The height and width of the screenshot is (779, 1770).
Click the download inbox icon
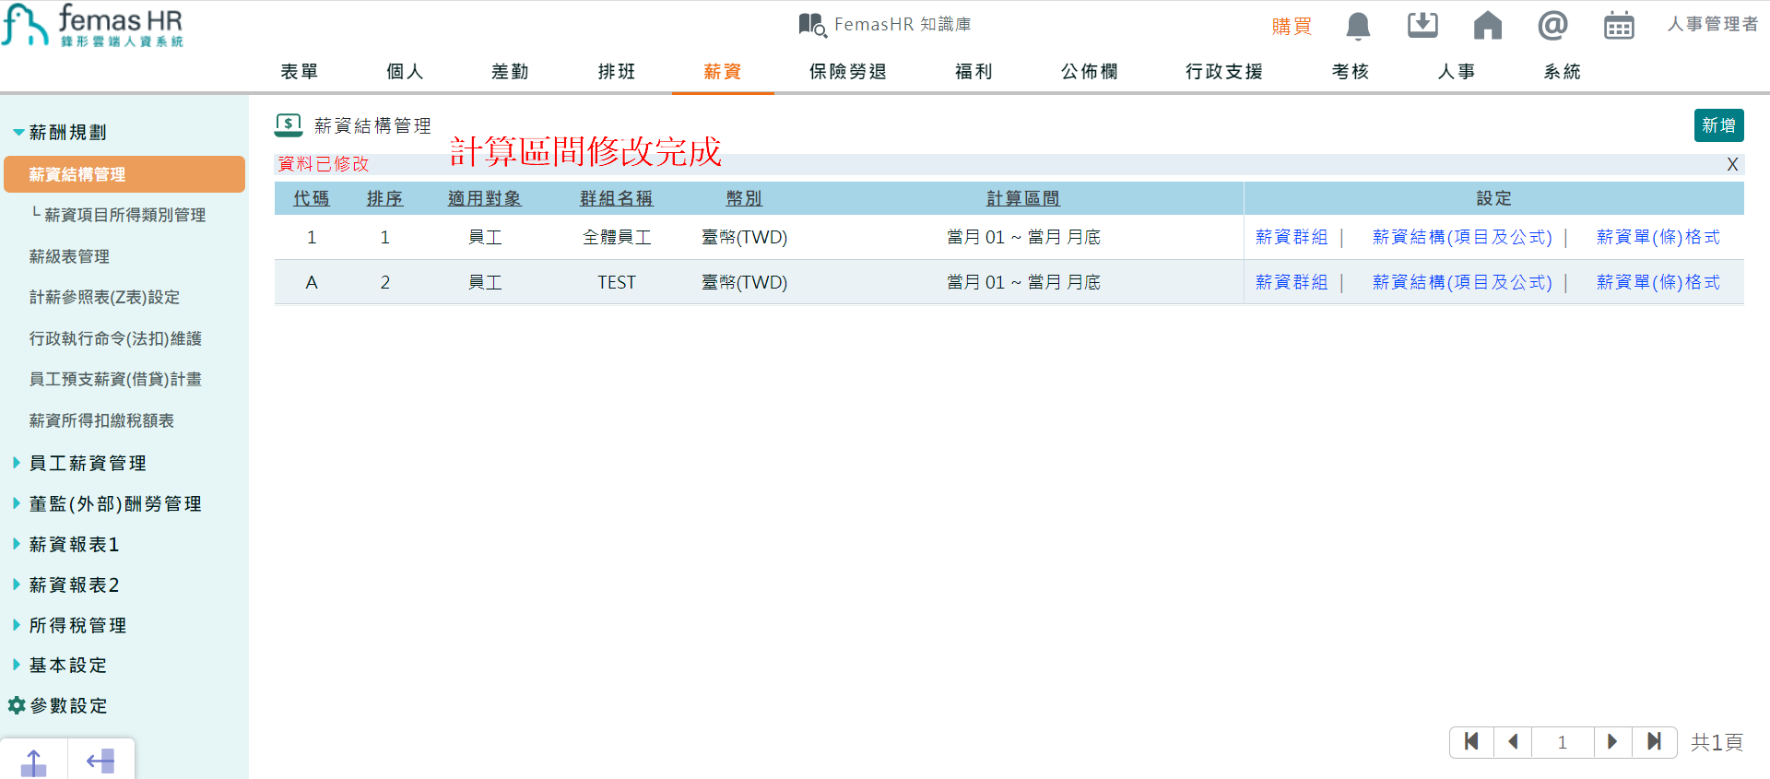pyautogui.click(x=1422, y=26)
